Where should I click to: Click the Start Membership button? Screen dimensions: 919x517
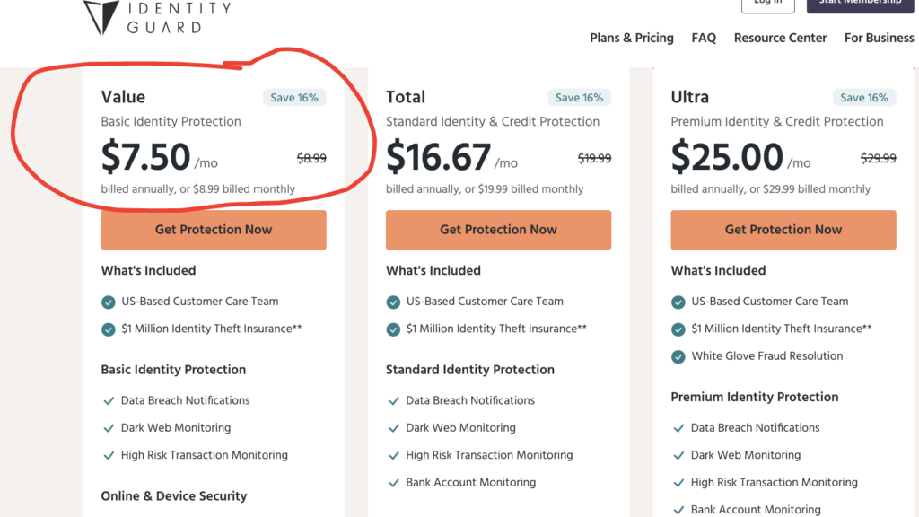pos(859,3)
